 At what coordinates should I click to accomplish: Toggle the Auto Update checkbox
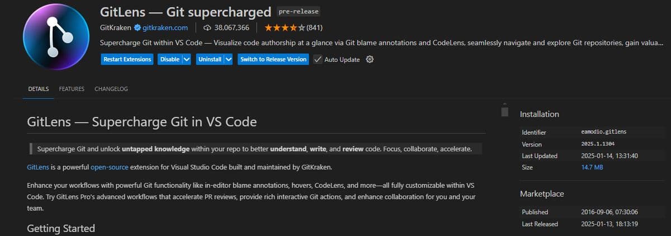317,59
